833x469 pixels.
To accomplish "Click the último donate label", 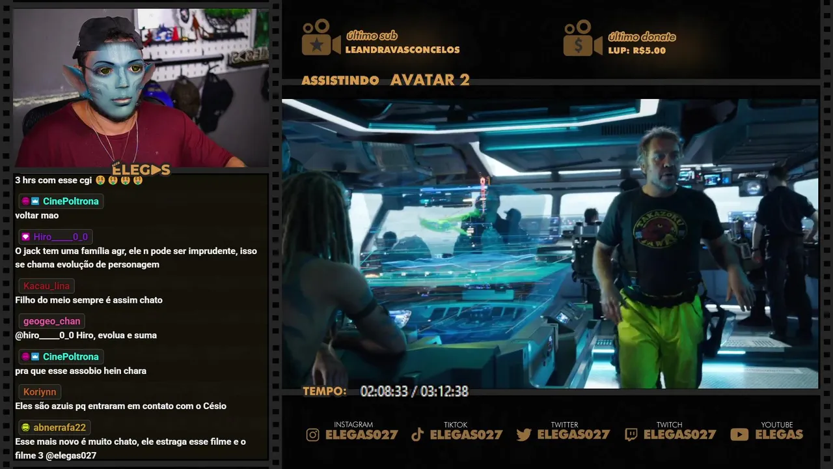I will coord(642,37).
